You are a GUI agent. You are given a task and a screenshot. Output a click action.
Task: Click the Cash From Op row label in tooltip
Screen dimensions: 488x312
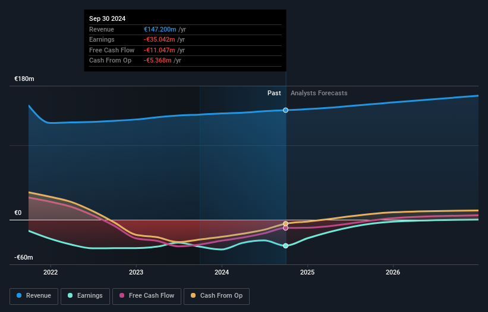[x=110, y=60]
